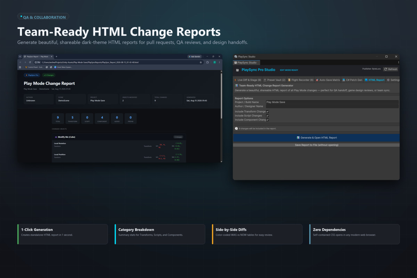Focus the Author / Designer Name field
This screenshot has width=417, height=278.
point(332,106)
